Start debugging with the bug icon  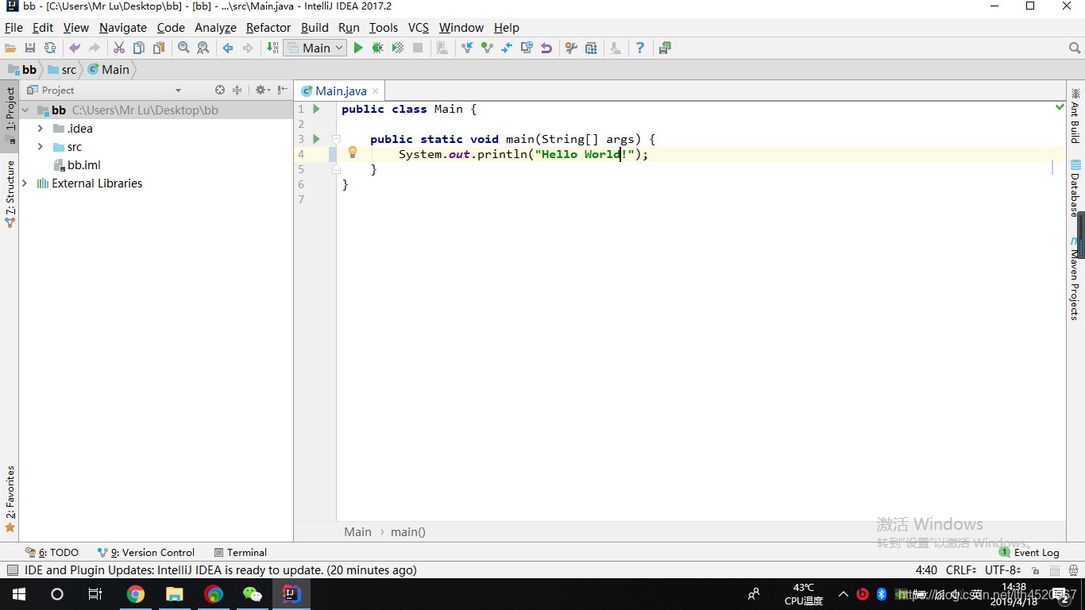(x=378, y=48)
